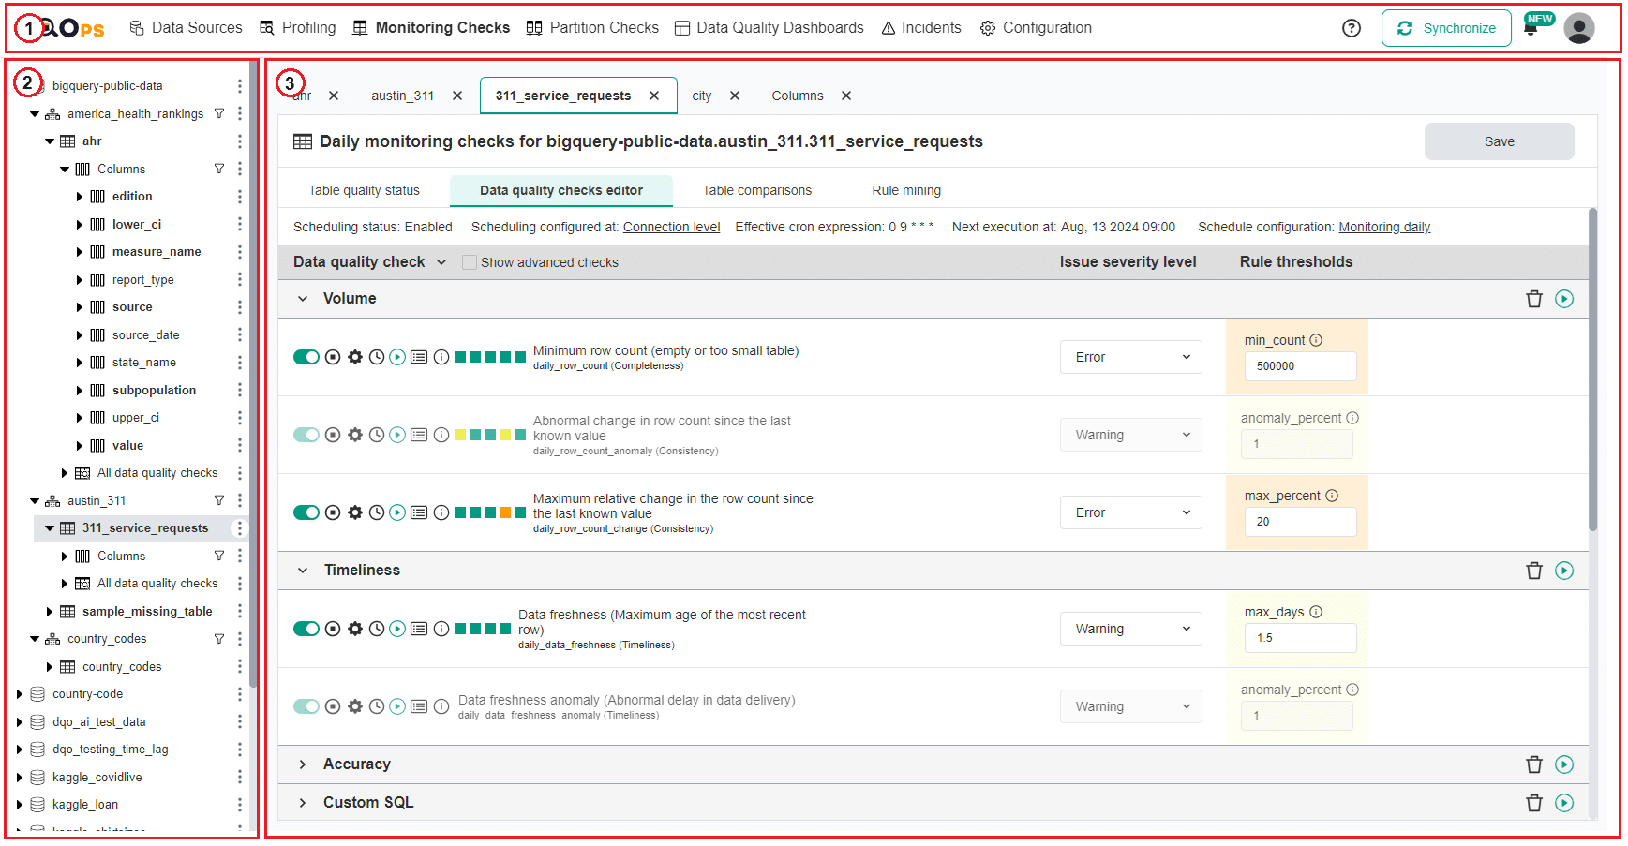Open Monitoring daily schedule link
This screenshot has width=1628, height=846.
click(1384, 227)
